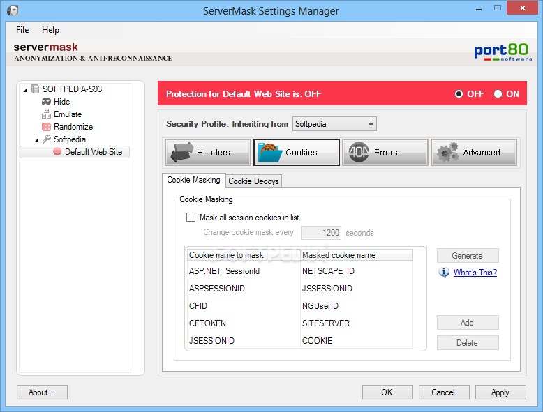Screen dimensions: 543x412
Task: Click the info icon beside What's This
Action: pyautogui.click(x=444, y=273)
